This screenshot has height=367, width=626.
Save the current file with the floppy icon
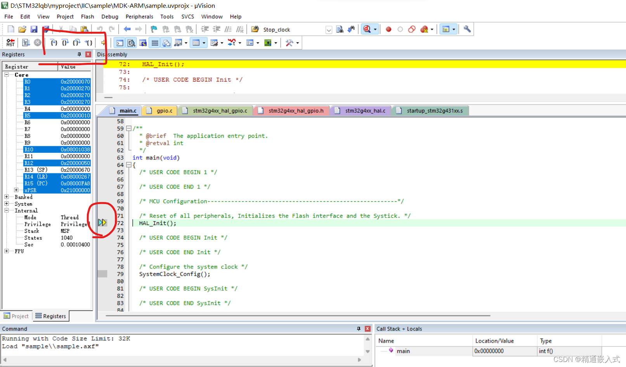click(34, 29)
